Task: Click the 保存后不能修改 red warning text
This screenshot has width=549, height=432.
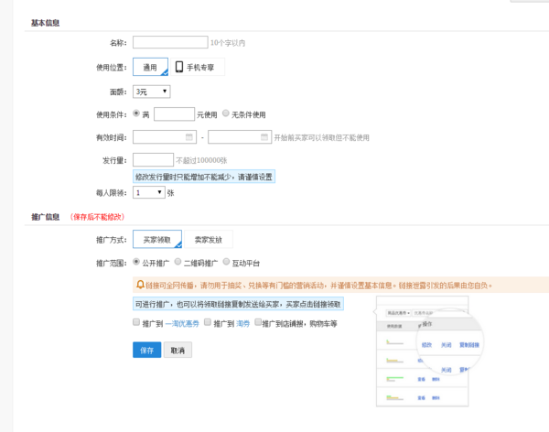Action: pyautogui.click(x=97, y=217)
